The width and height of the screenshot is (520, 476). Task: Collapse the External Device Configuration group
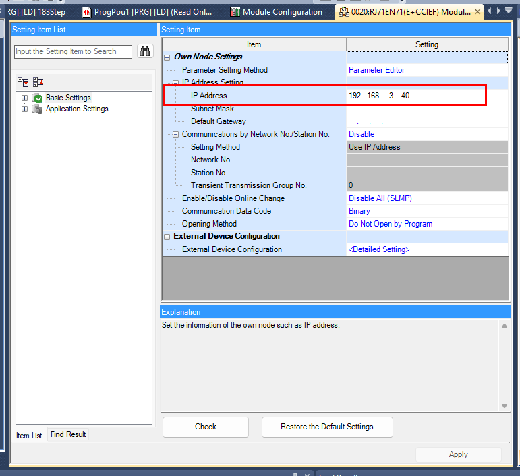point(167,237)
